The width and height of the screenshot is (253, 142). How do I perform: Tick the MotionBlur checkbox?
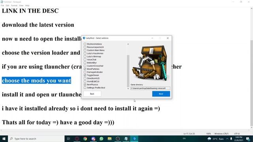tap(85, 63)
